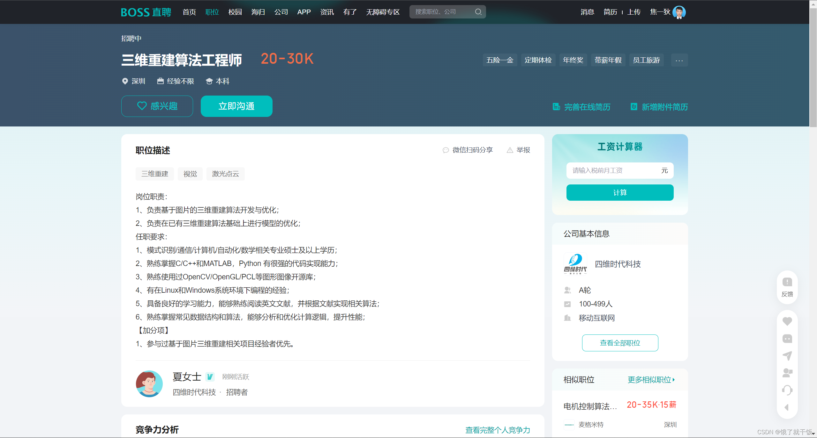Image resolution: width=817 pixels, height=438 pixels.
Task: Click the chat bubble icon in side toolbar
Action: pos(787,339)
